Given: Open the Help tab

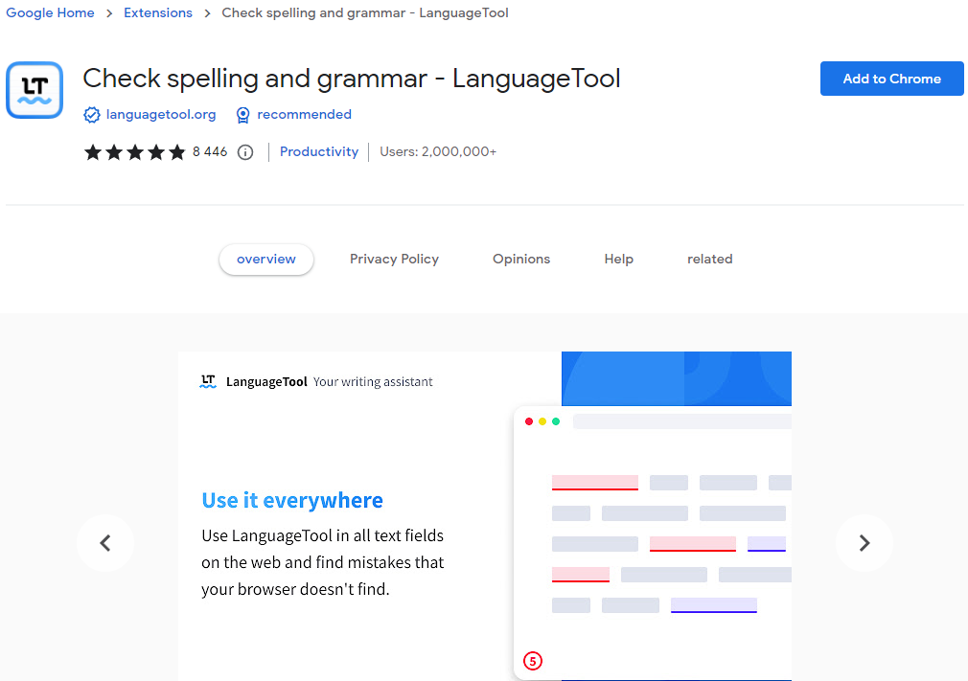Looking at the screenshot, I should click(618, 259).
